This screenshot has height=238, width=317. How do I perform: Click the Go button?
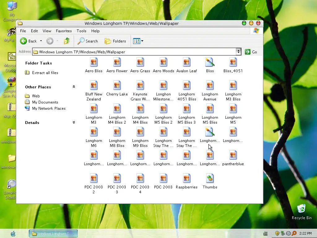(251, 52)
